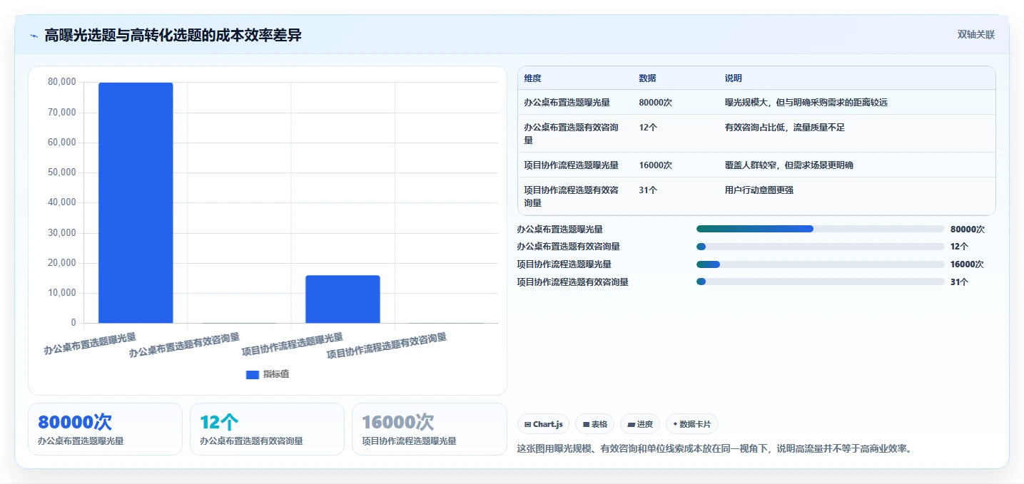Open the 12个 data card
1024x484 pixels.
click(267, 429)
